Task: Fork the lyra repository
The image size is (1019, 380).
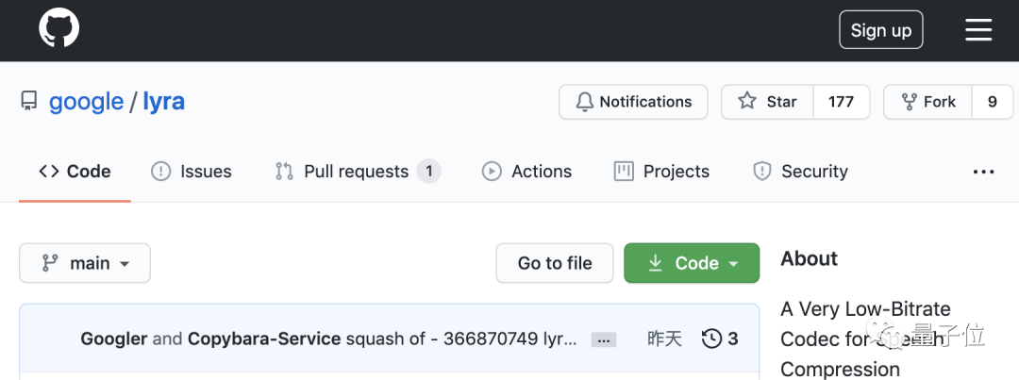Action: 928,102
